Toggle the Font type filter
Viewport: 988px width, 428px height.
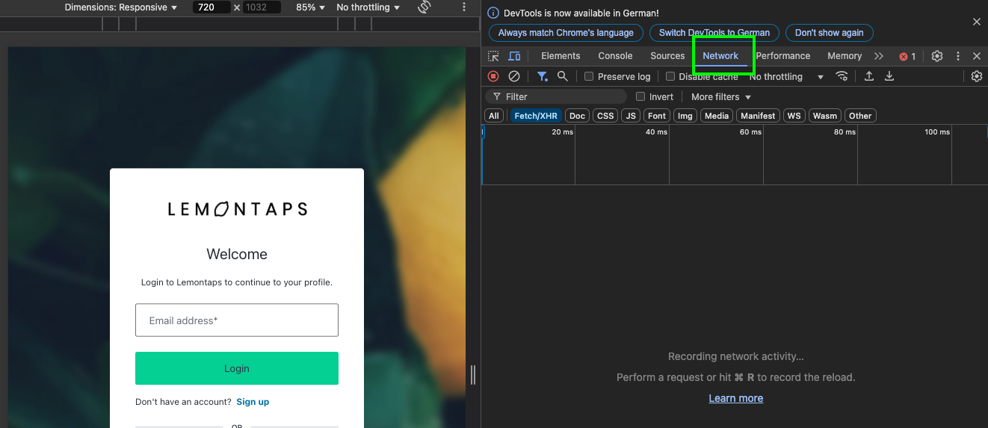point(657,116)
